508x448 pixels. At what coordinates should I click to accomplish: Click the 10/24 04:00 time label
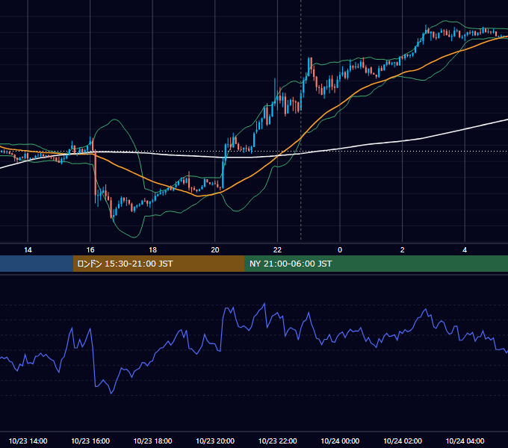click(x=465, y=441)
